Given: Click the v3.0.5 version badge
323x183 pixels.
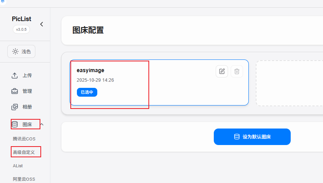Looking at the screenshot, I should coord(22,29).
